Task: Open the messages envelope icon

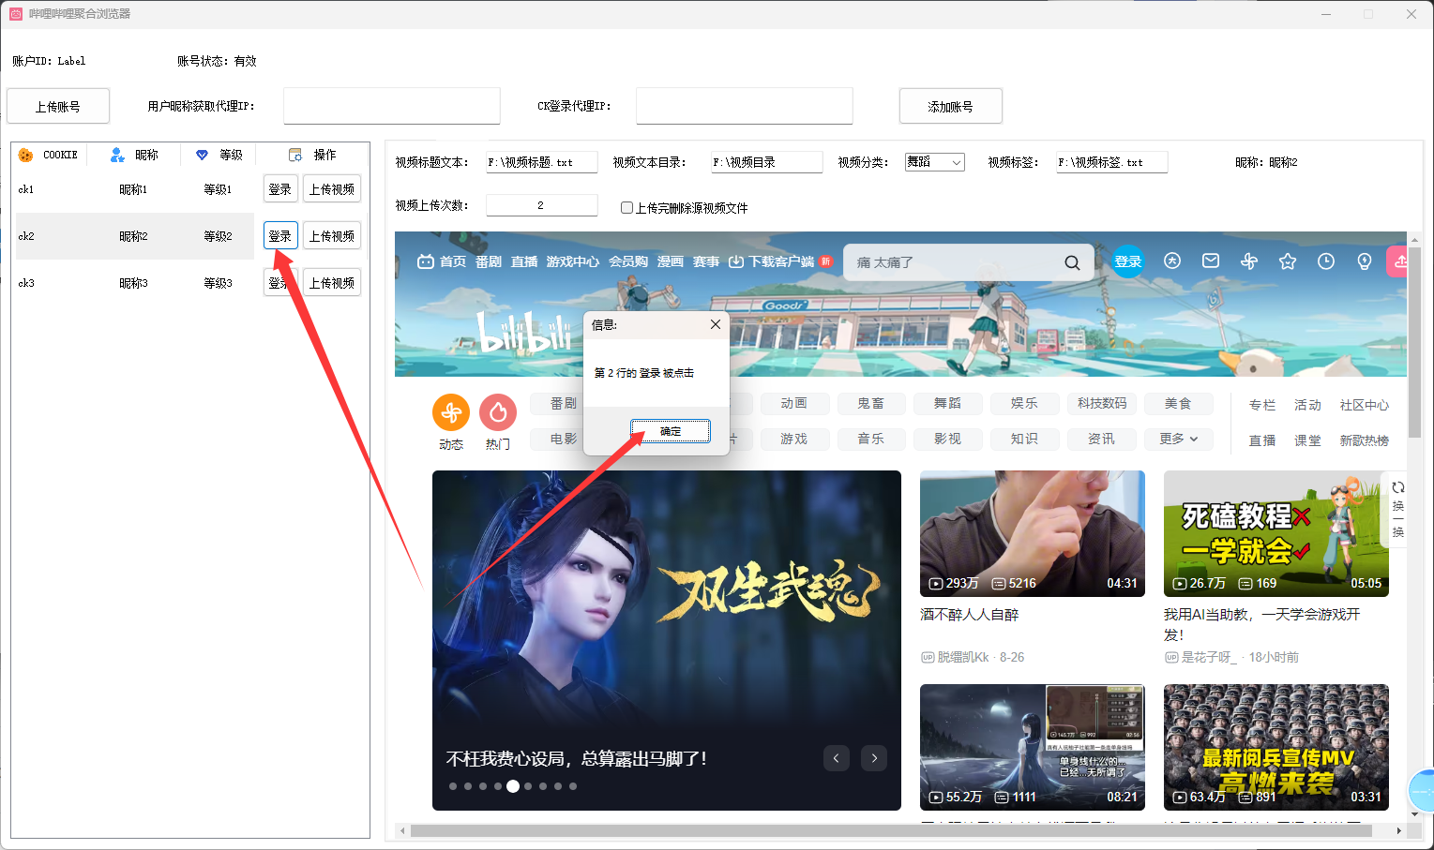Action: pyautogui.click(x=1211, y=261)
